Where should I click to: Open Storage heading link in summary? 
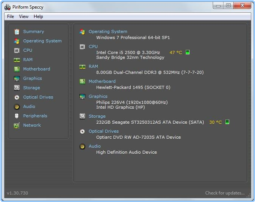97,116
